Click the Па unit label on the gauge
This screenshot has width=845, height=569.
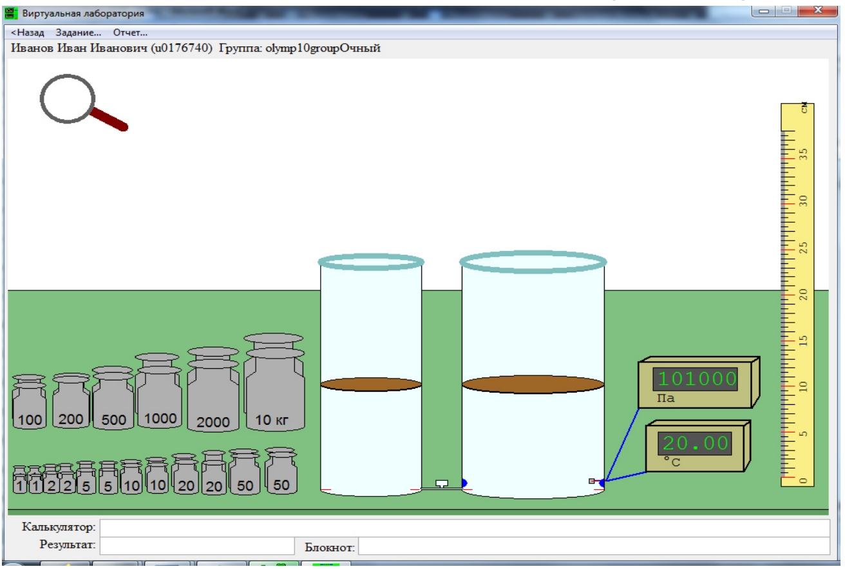[x=666, y=398]
